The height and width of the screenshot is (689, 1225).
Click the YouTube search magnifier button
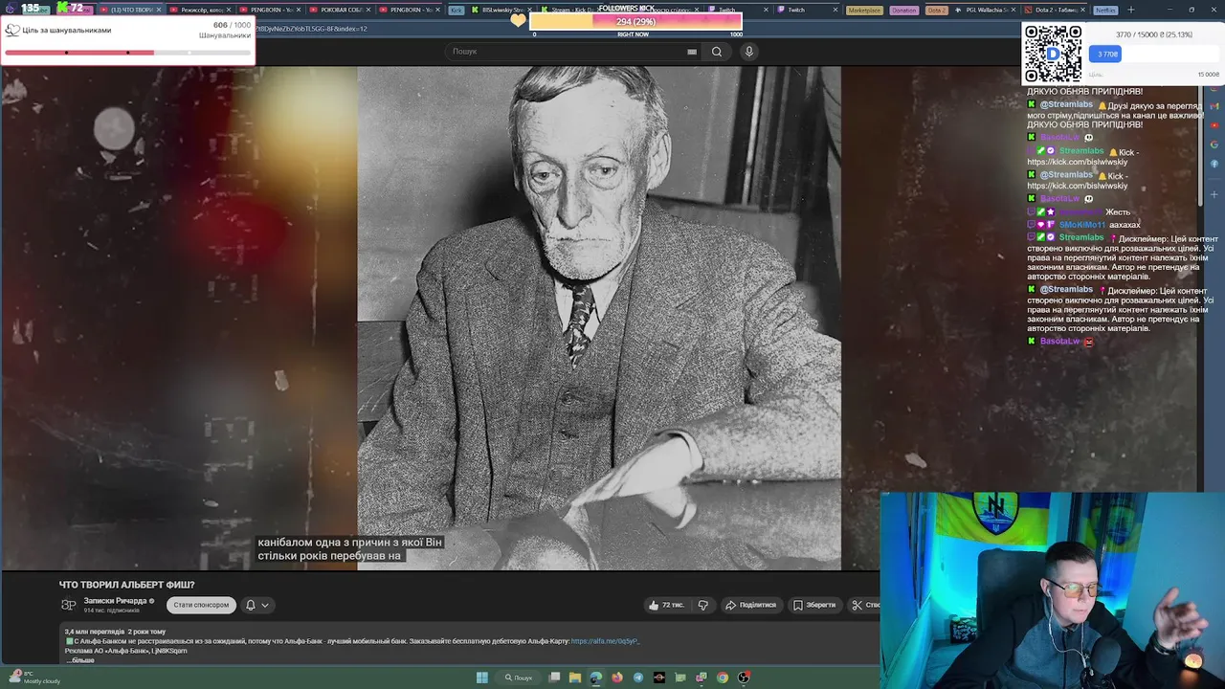coord(716,52)
